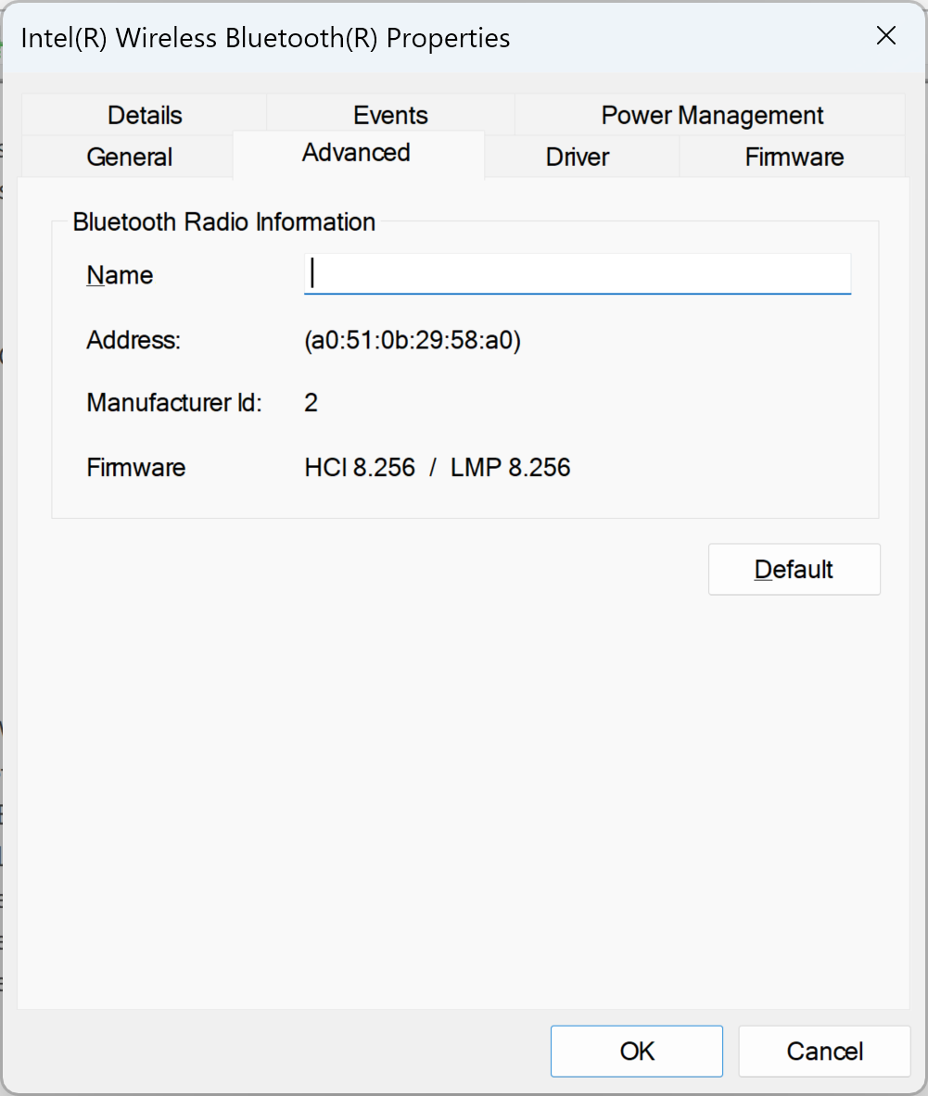Click the Address: label
This screenshot has width=928, height=1096.
133,340
